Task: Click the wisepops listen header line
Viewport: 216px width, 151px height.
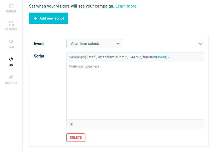Action: 135,57
